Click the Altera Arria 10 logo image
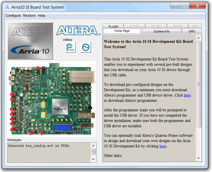The image size is (212, 172). click(x=30, y=41)
